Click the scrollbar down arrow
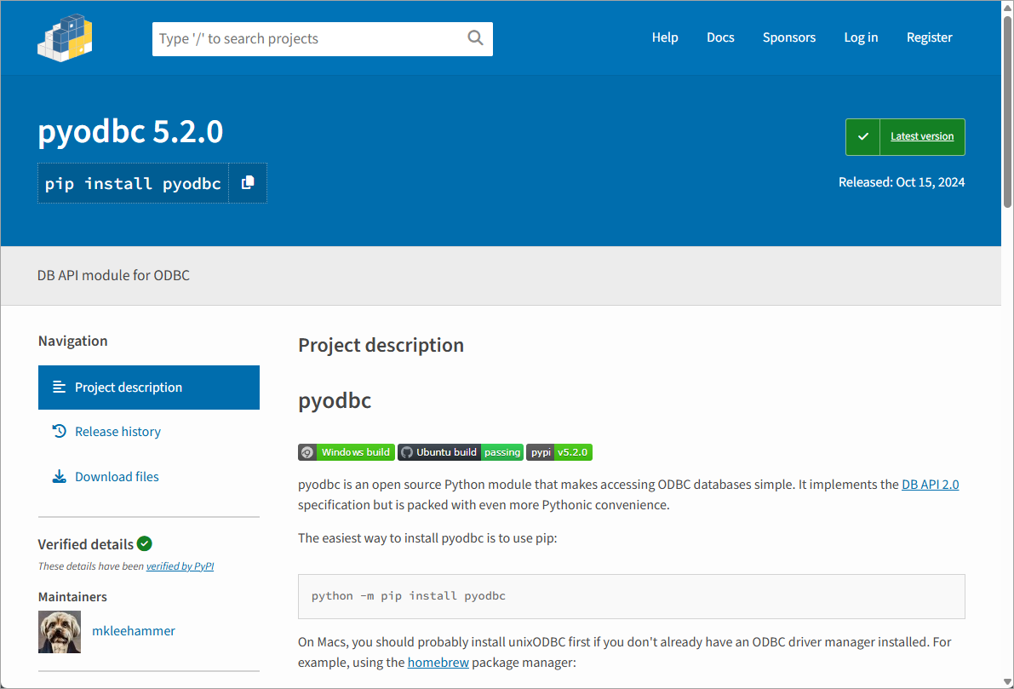1014x689 pixels. pyautogui.click(x=1007, y=682)
